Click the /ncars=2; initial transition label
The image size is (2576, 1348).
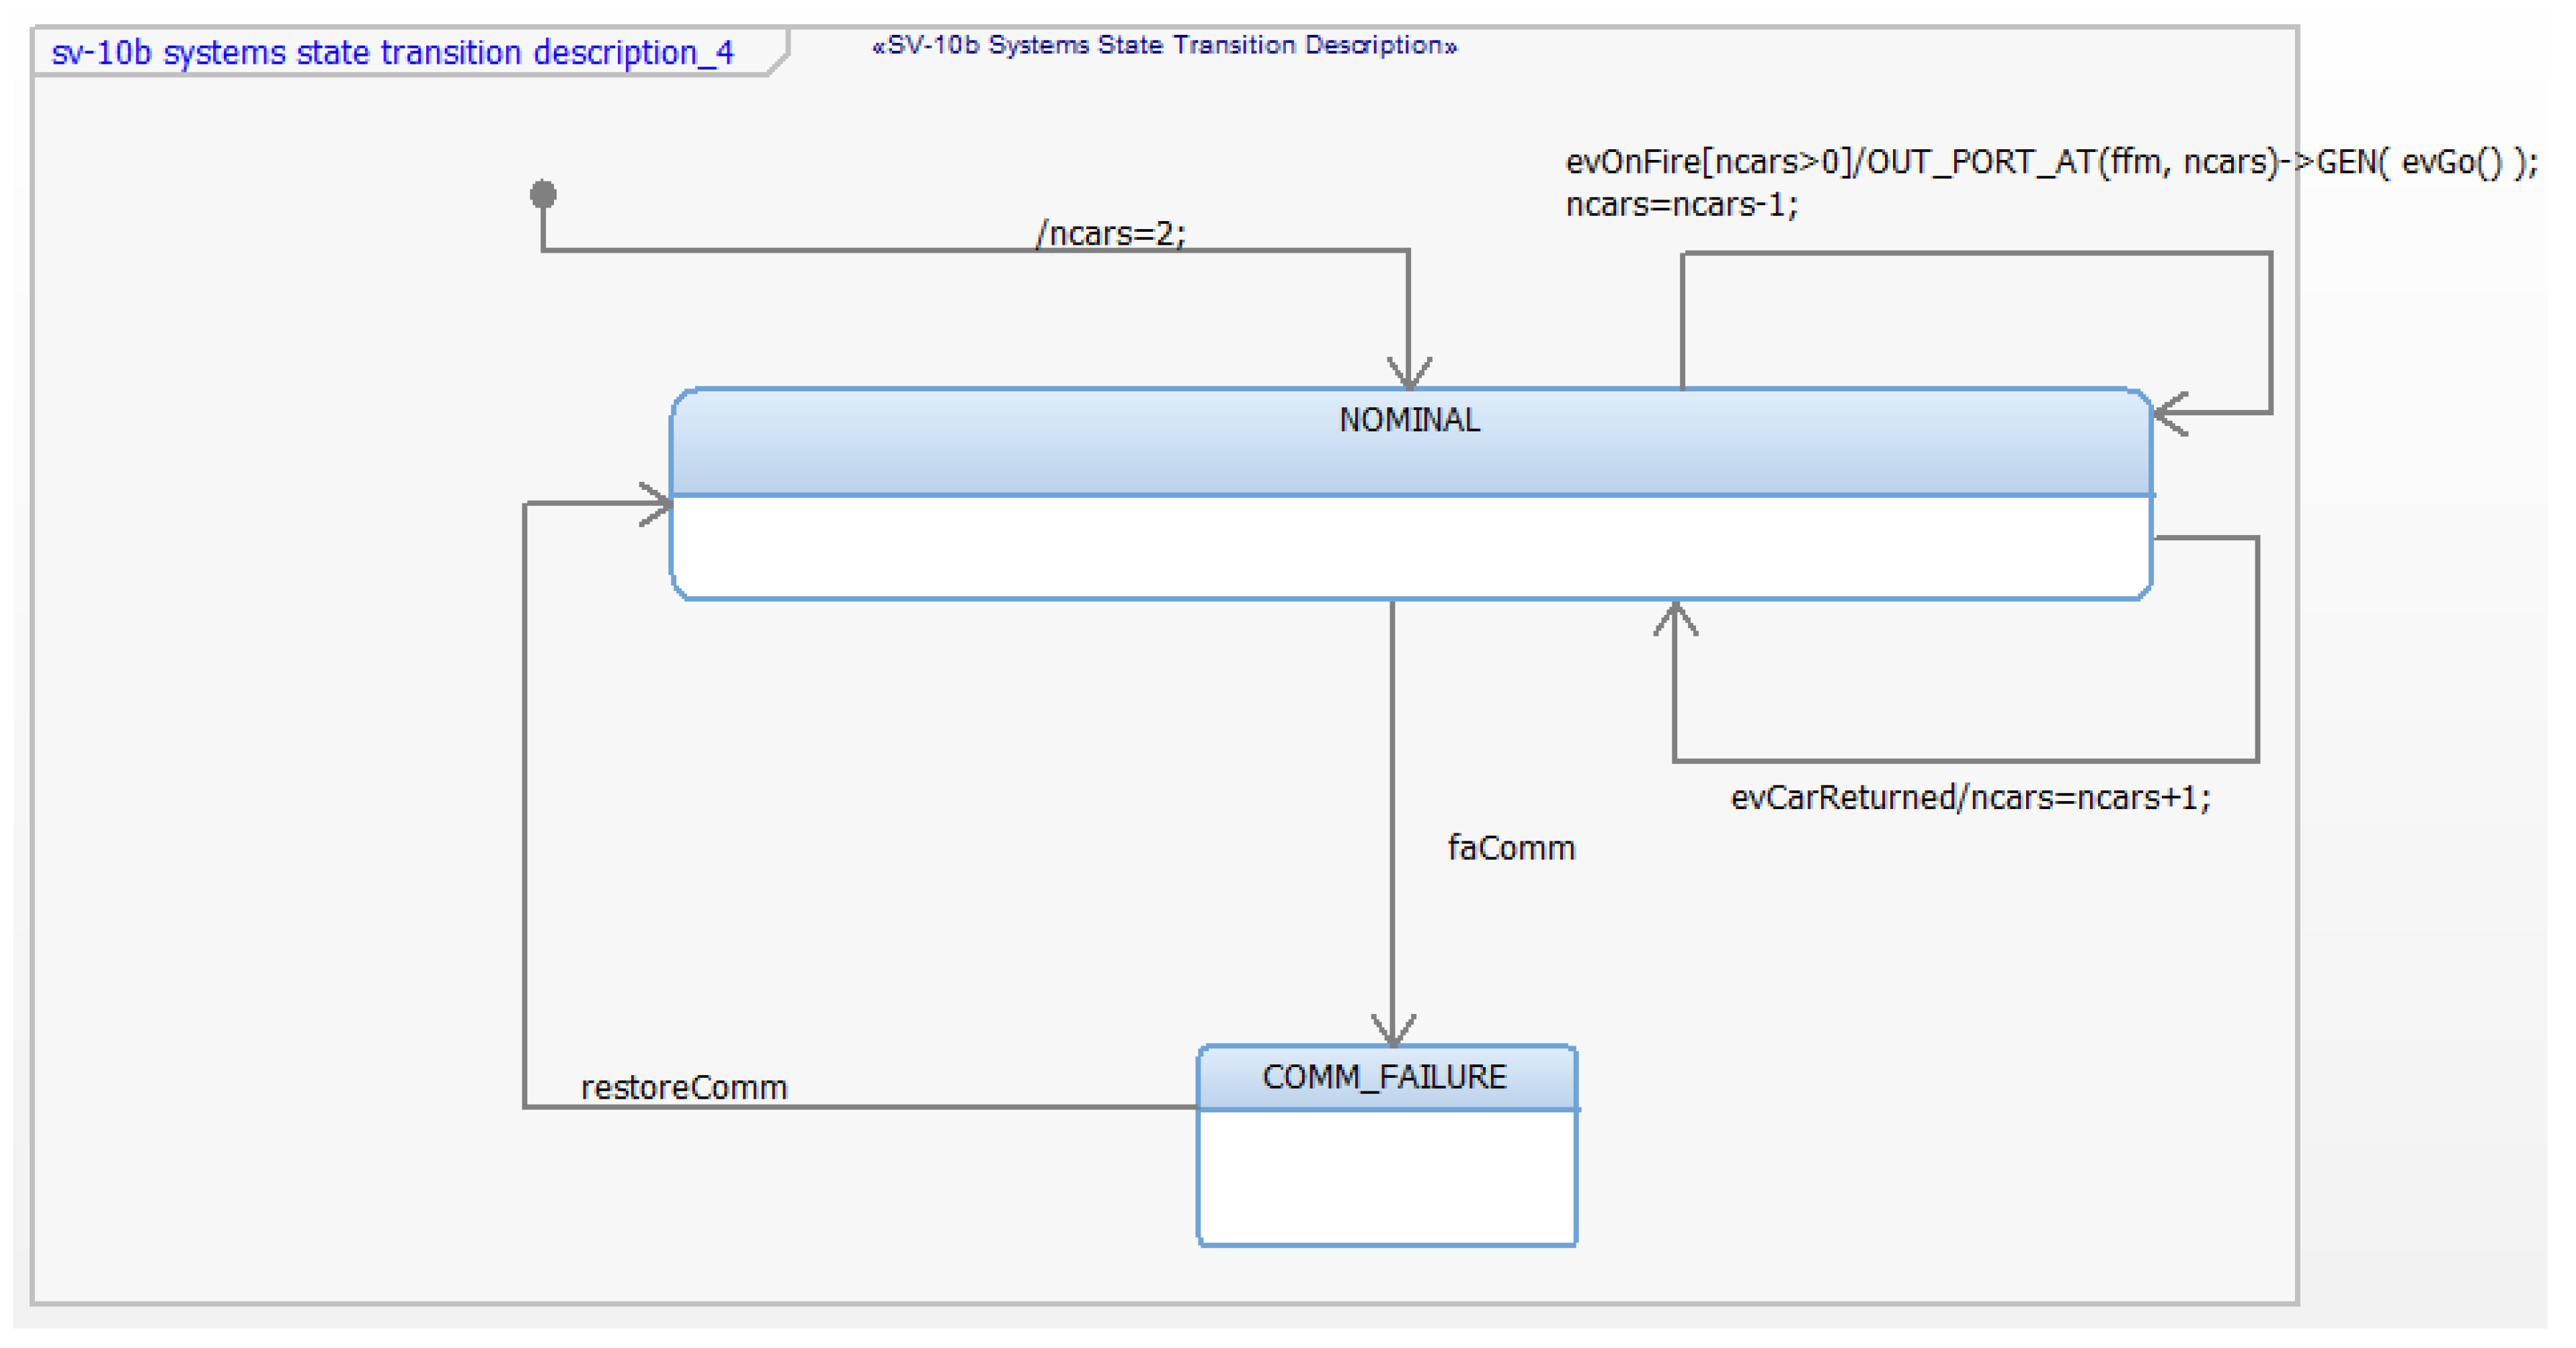(1110, 234)
